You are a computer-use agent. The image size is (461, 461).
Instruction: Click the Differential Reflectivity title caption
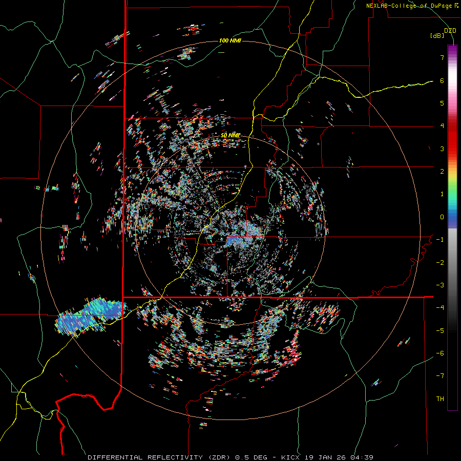pos(231,457)
